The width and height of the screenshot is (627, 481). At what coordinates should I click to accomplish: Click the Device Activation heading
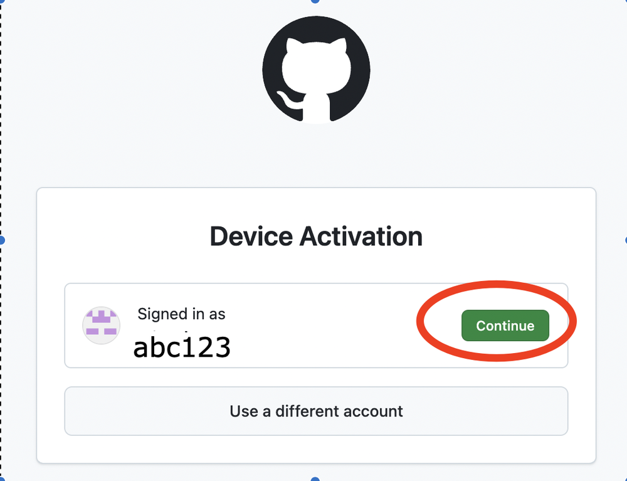pos(316,236)
